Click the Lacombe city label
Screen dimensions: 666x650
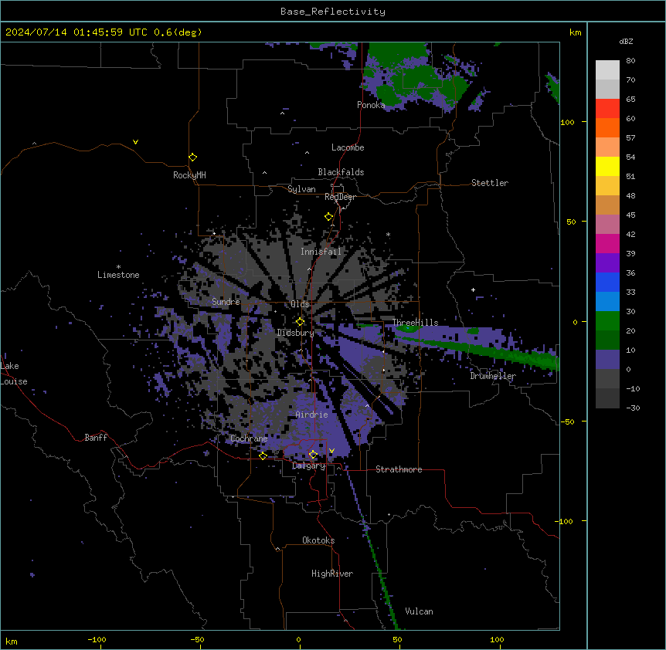coord(348,147)
